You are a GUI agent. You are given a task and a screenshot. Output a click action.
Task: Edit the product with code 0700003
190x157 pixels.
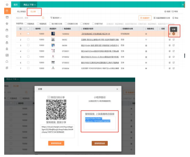(169, 63)
